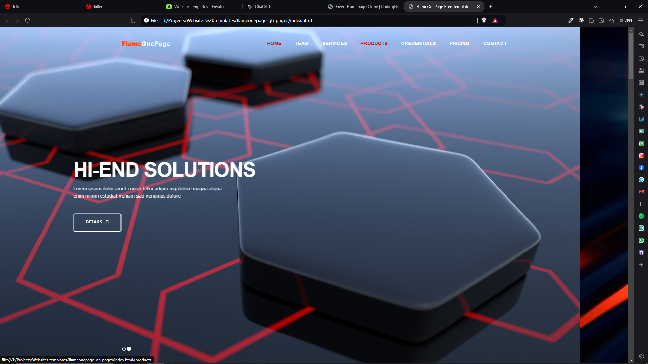Screen dimensions: 648x364
Task: Switch to Website Templates - Envato tab
Action: tap(202, 7)
